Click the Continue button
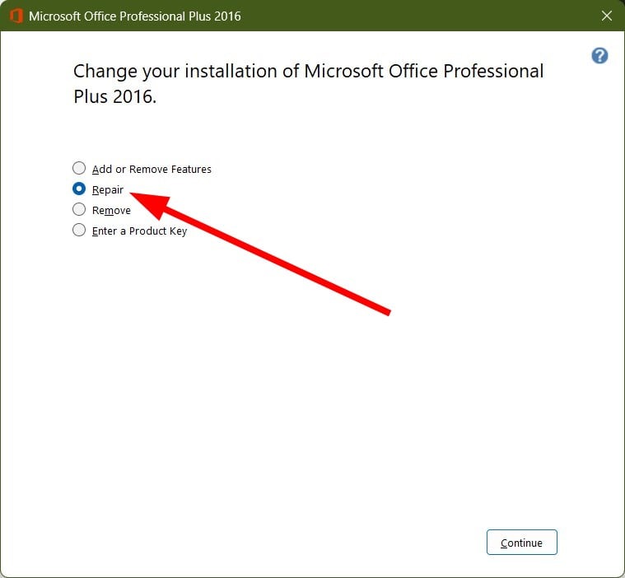This screenshot has width=625, height=578. (x=522, y=542)
